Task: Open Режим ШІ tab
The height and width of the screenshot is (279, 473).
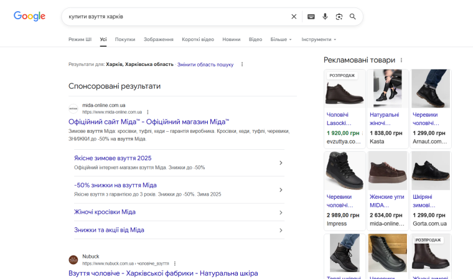Action: tap(80, 39)
